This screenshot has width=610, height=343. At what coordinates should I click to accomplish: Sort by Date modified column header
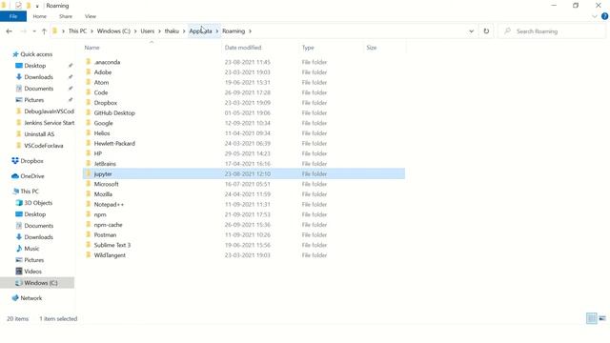click(x=243, y=48)
